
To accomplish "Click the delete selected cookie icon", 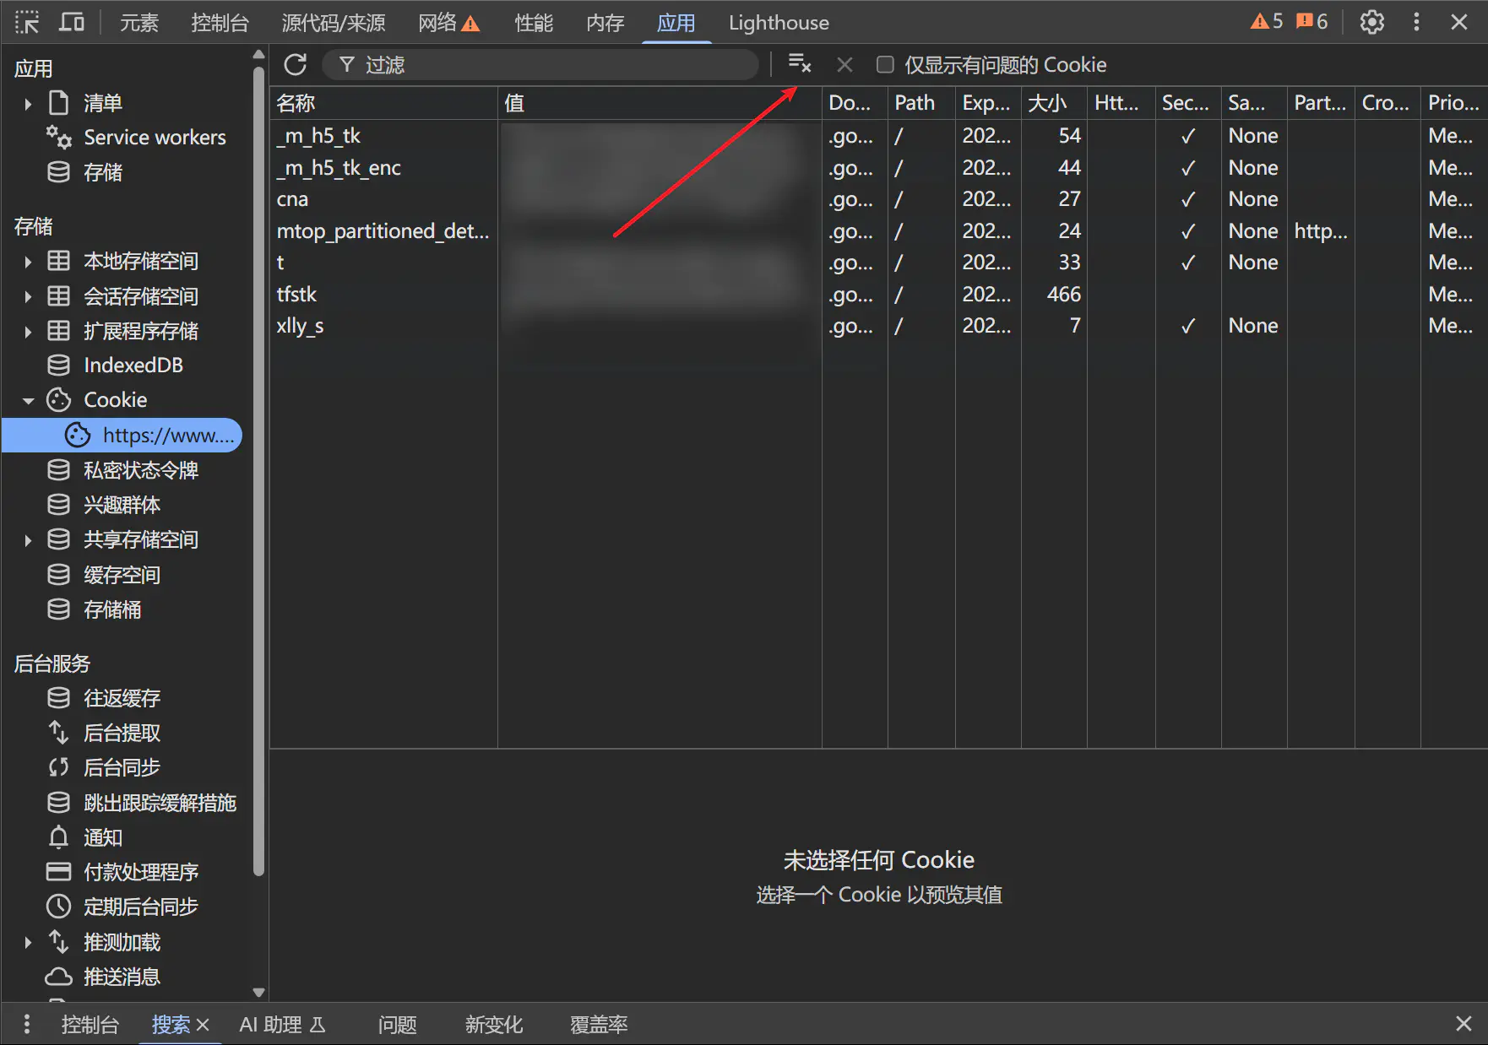I will (x=844, y=65).
